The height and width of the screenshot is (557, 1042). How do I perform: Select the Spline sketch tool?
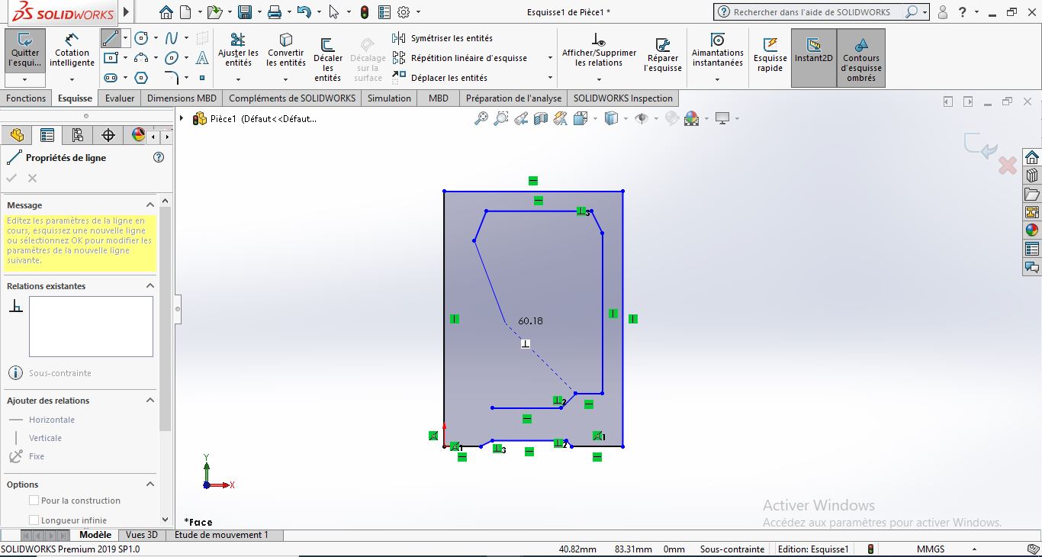pyautogui.click(x=172, y=38)
